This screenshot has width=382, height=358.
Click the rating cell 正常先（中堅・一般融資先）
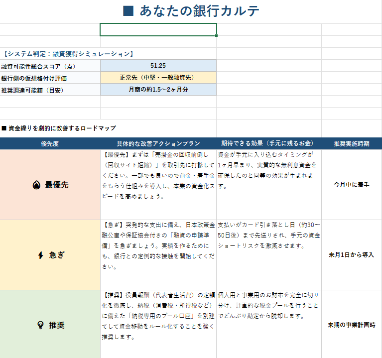pos(158,78)
